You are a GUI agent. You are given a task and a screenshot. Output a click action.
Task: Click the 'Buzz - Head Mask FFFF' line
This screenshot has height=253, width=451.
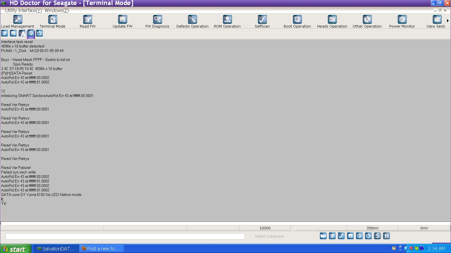tap(36, 60)
